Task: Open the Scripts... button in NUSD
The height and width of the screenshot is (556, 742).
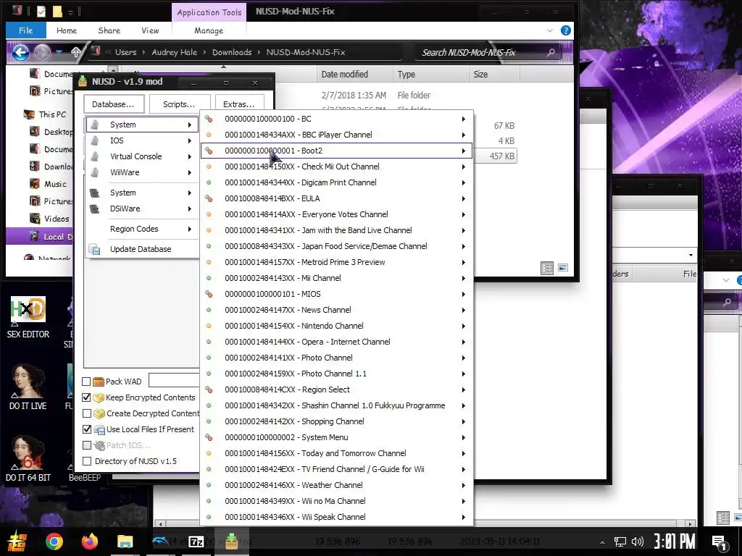Action: coord(180,104)
